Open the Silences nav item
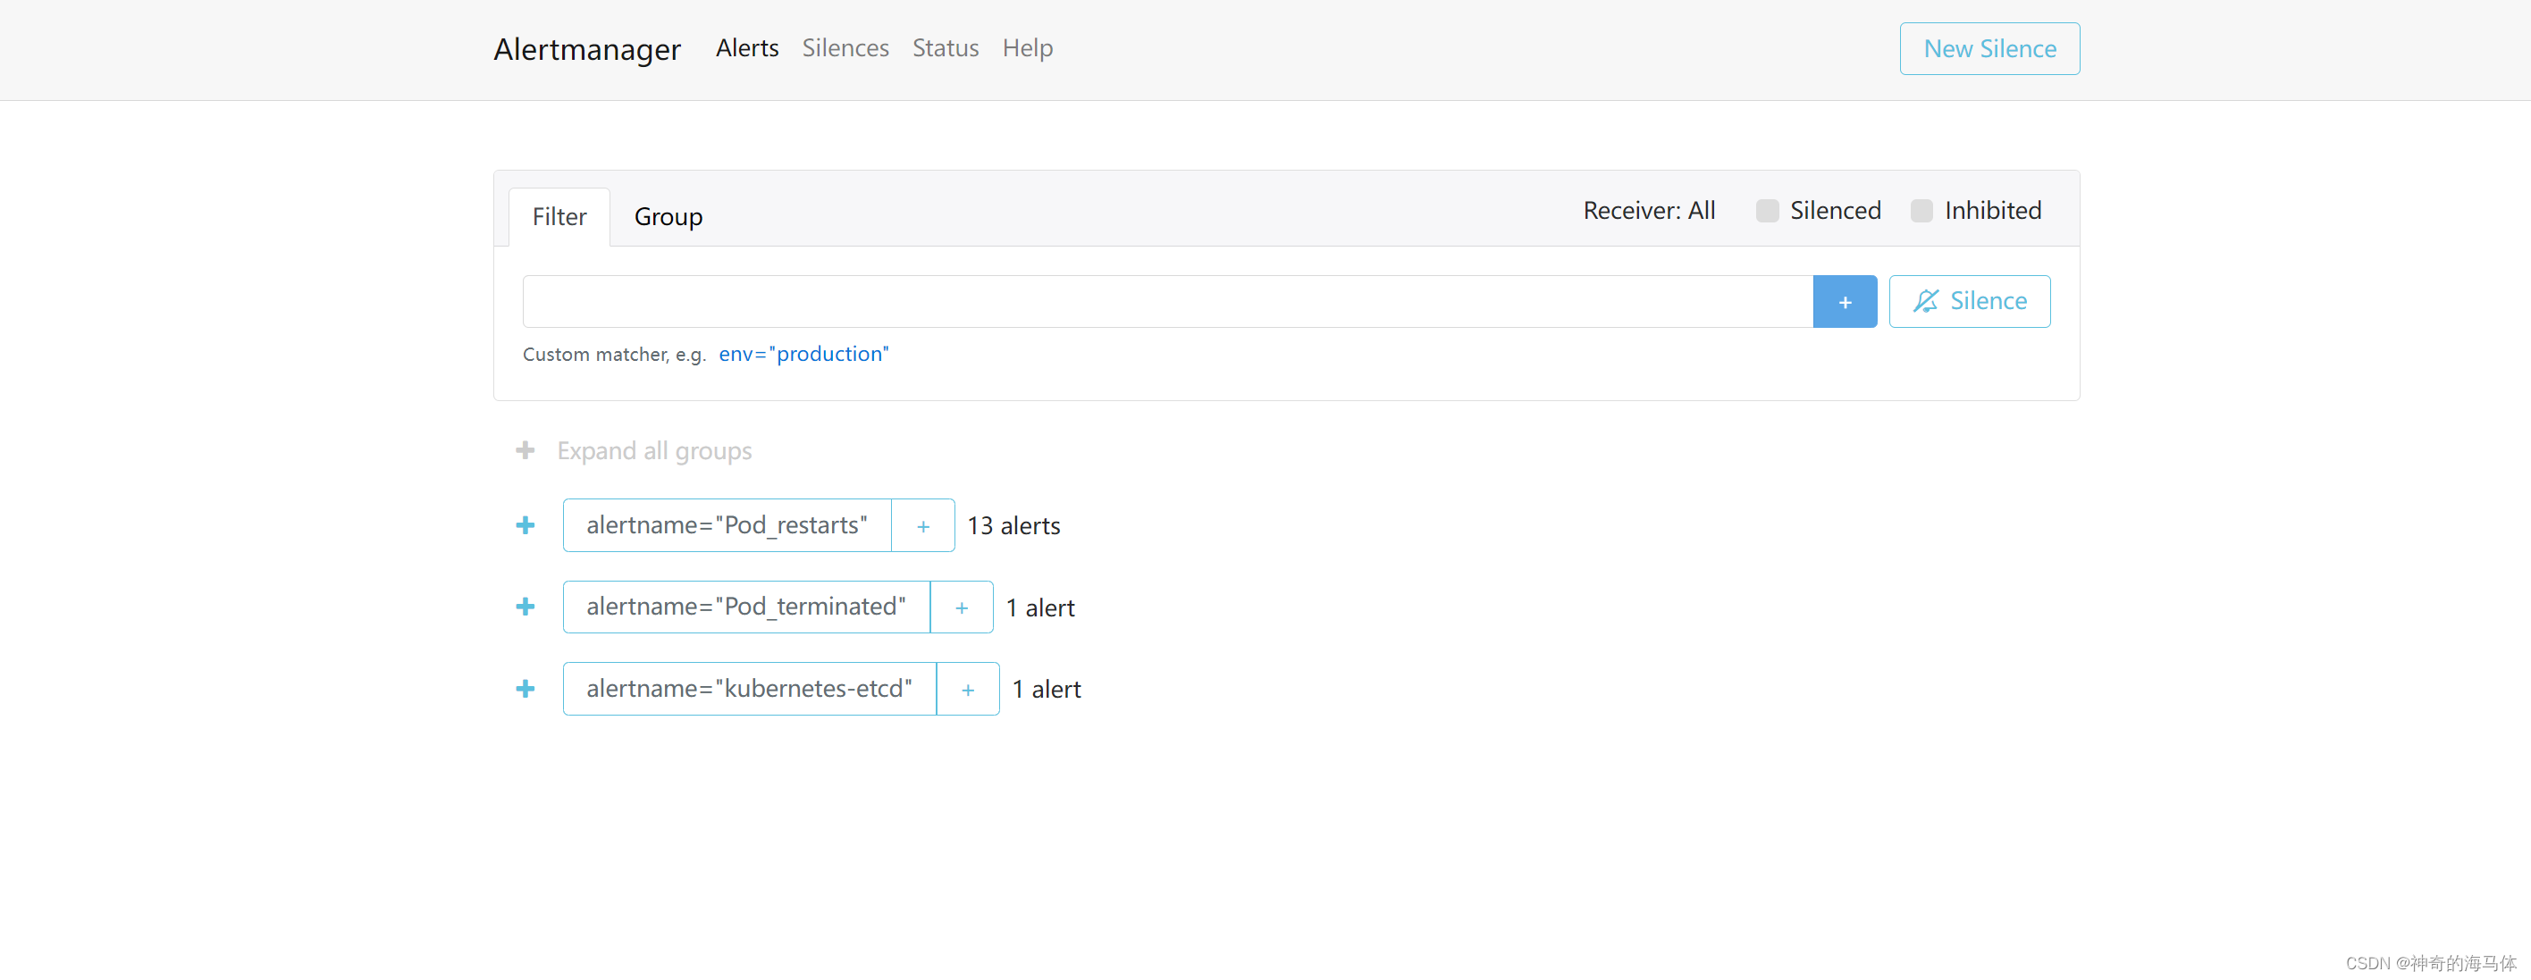 click(845, 48)
